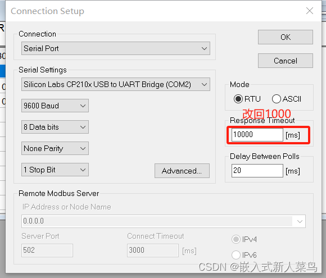The image size is (326, 278).
Task: Expand the Silicon Labs CP210x COM2 port dropdown
Action: click(x=116, y=84)
